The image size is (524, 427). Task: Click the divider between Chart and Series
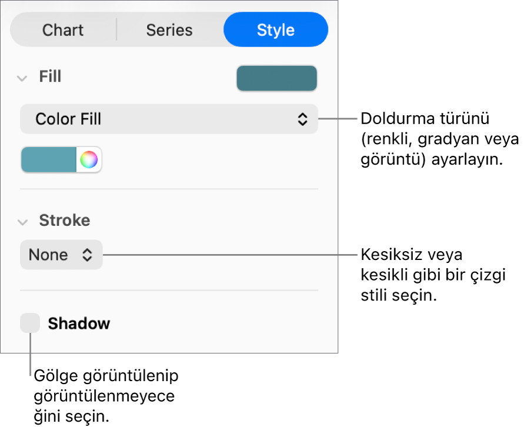[x=116, y=30]
